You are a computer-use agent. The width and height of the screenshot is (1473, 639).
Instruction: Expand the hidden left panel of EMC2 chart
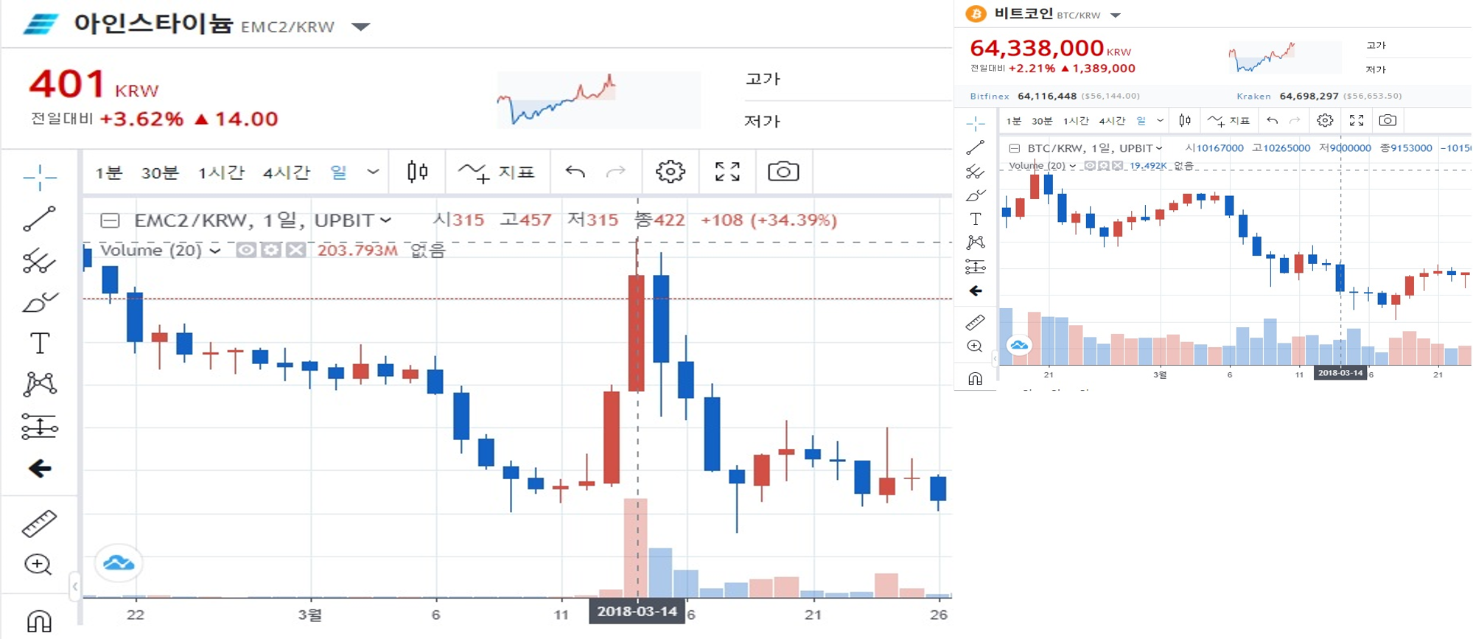click(74, 587)
